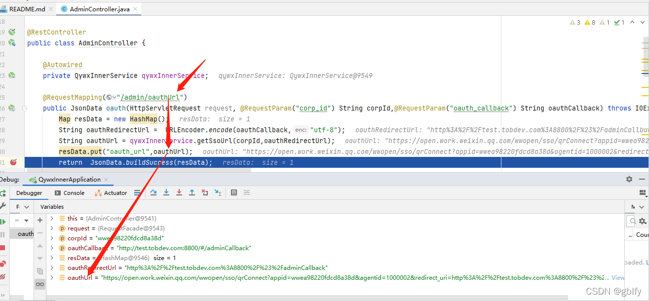Click the View link for oauthUrl value
This screenshot has height=301, width=649.
click(x=618, y=278)
